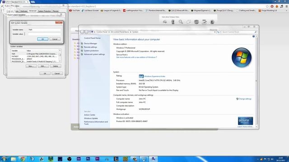Click scroll down arrow in System variables list

coord(60,61)
